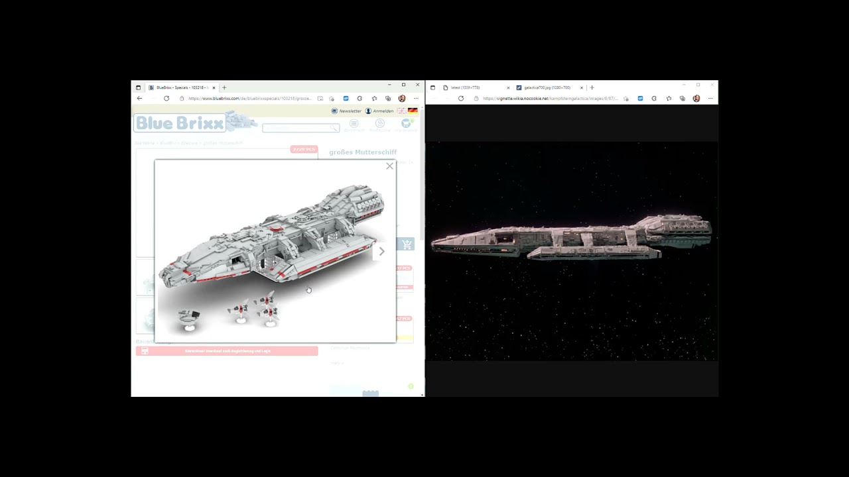Open settings and more menu in BlueBrixx window
The height and width of the screenshot is (477, 849).
tap(416, 98)
